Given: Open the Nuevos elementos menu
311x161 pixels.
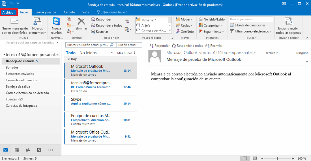Looking at the screenshot, I should pos(37,26).
